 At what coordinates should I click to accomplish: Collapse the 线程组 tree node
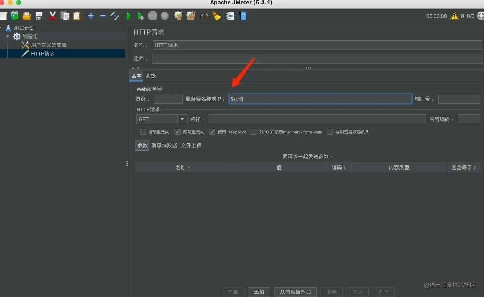(8, 36)
